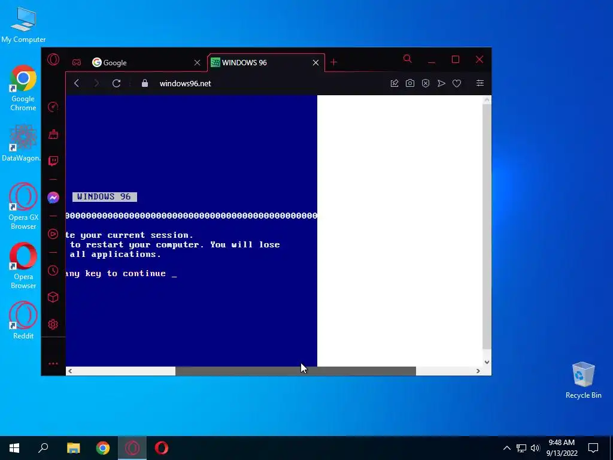Click the horizontal scrollbar left arrow
Screen dimensions: 613x460
pyautogui.click(x=70, y=371)
